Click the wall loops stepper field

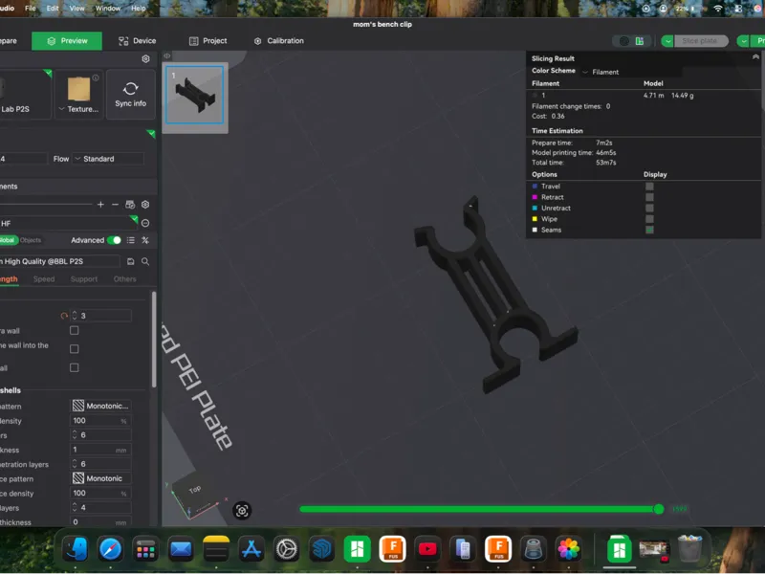(101, 316)
